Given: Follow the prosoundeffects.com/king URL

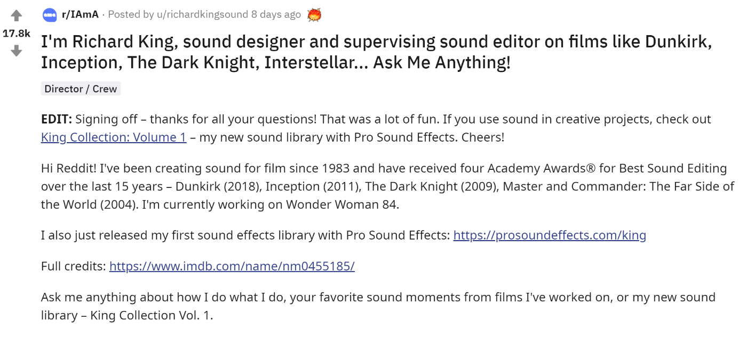Looking at the screenshot, I should [x=550, y=235].
